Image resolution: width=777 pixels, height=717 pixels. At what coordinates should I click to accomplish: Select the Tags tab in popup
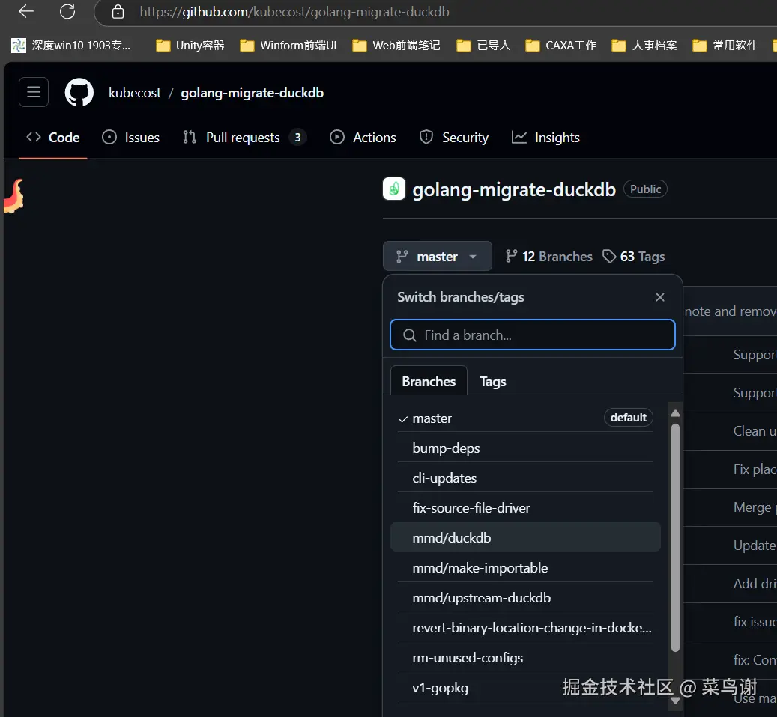pyautogui.click(x=492, y=382)
